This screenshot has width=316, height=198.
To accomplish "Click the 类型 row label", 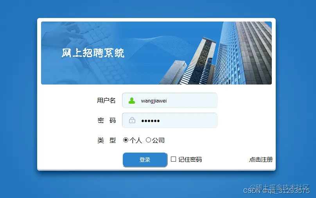I will click(x=107, y=140).
